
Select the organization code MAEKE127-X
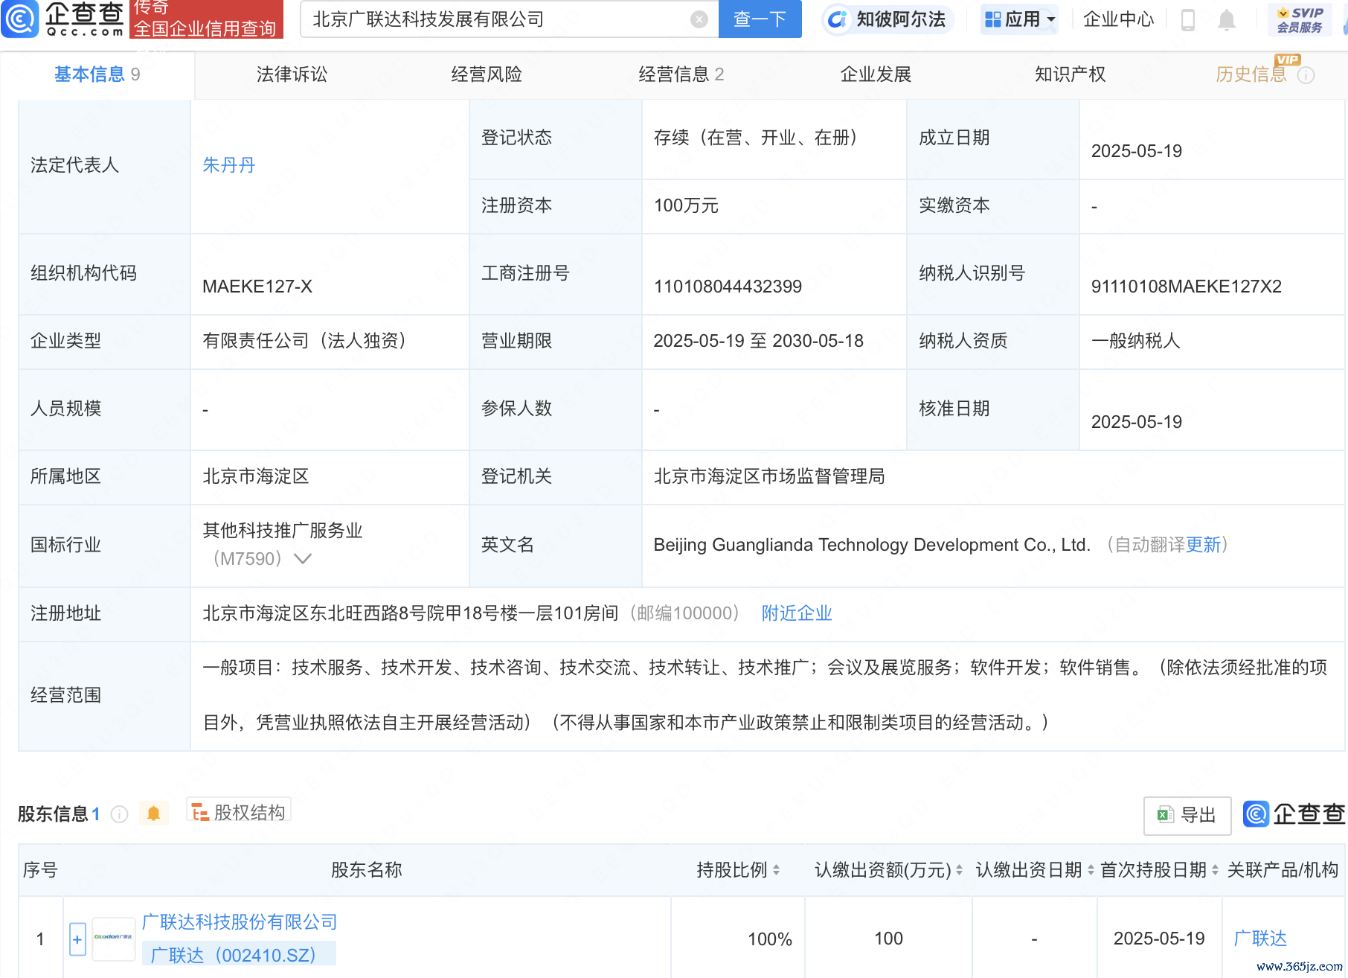(x=257, y=287)
